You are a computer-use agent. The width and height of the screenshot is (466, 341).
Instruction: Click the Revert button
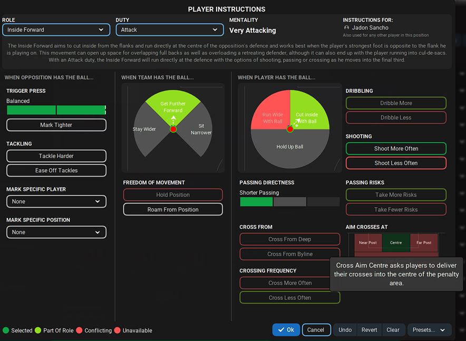(369, 330)
